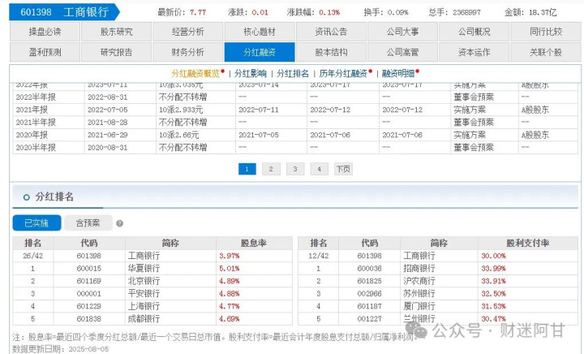Open the 资讯公告 tab

(331, 32)
